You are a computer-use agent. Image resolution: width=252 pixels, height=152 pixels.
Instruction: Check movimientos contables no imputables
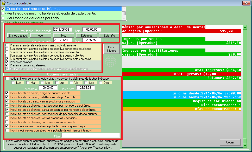7,130
